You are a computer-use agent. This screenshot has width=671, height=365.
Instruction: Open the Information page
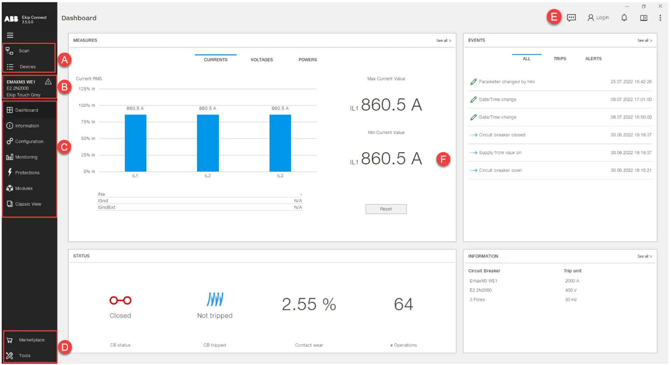pyautogui.click(x=27, y=126)
